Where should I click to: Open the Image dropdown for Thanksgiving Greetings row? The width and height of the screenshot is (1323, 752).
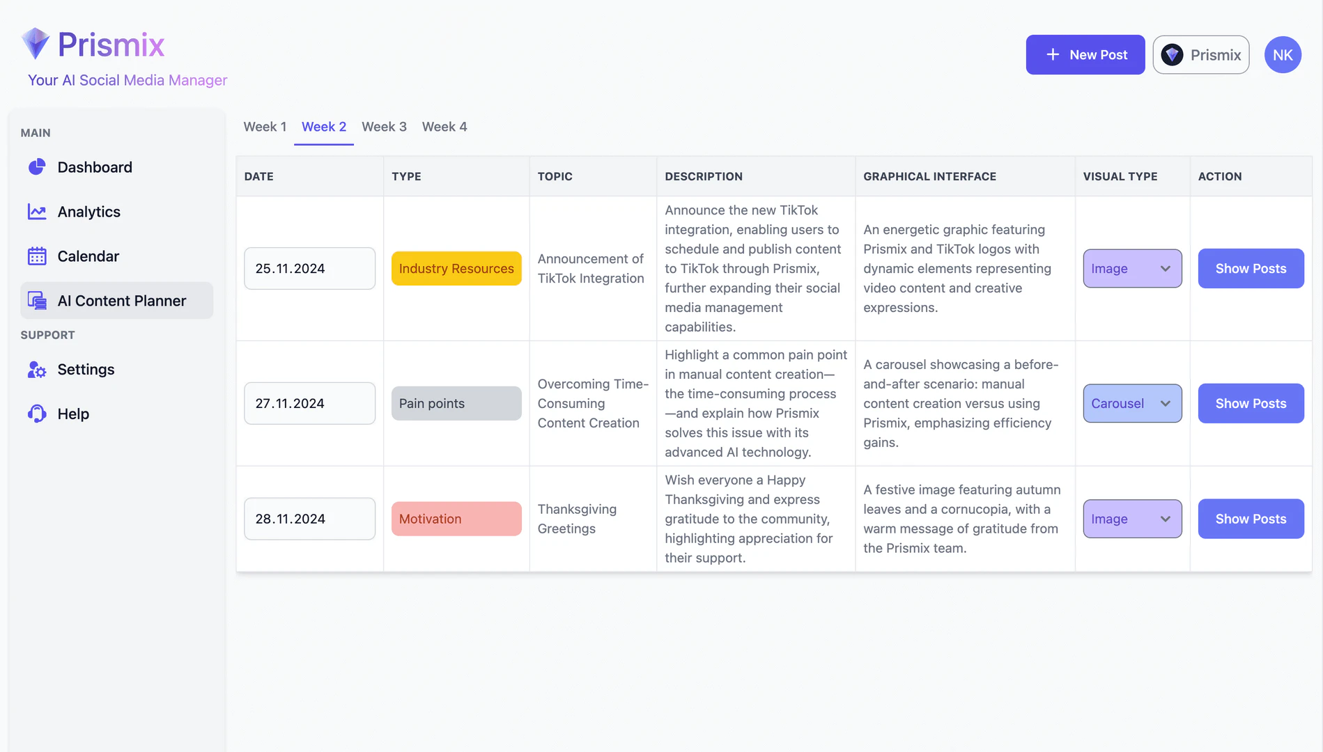click(1132, 519)
